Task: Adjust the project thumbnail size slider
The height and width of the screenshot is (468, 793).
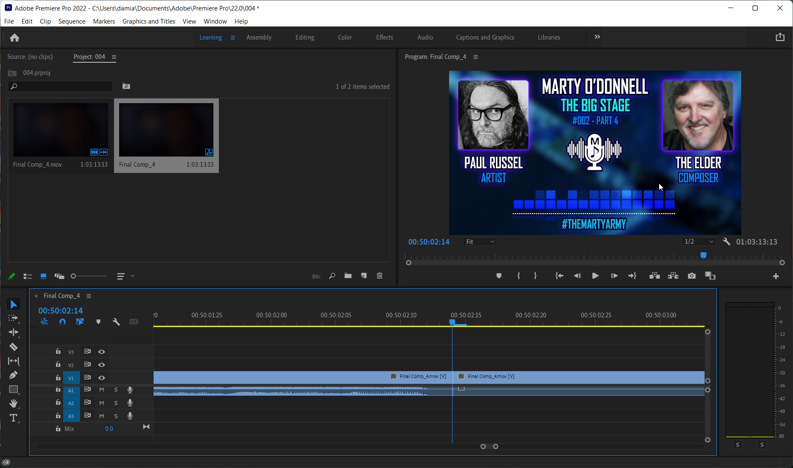Action: pyautogui.click(x=74, y=276)
